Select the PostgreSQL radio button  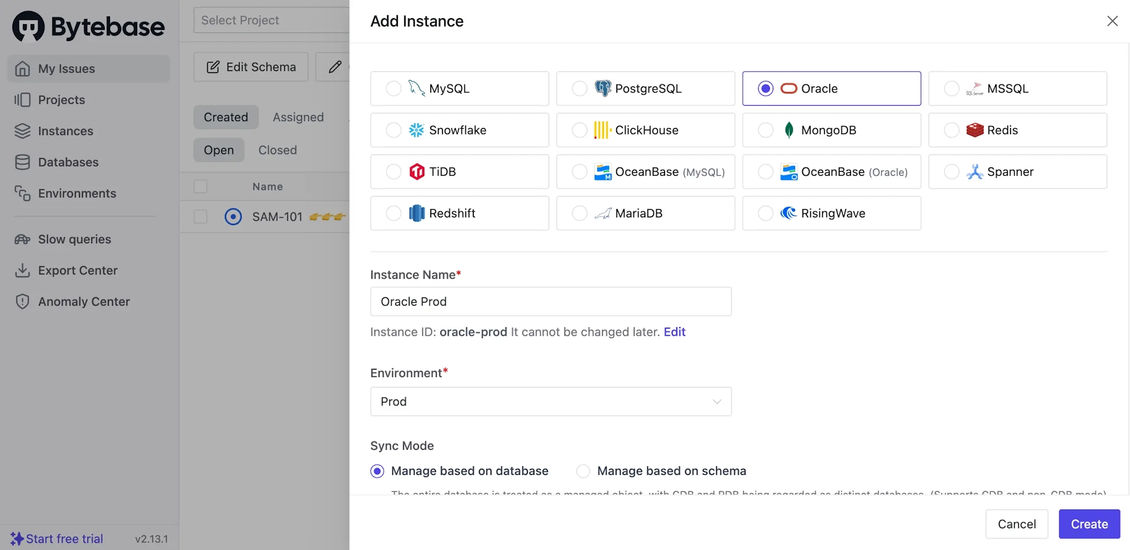pos(580,89)
